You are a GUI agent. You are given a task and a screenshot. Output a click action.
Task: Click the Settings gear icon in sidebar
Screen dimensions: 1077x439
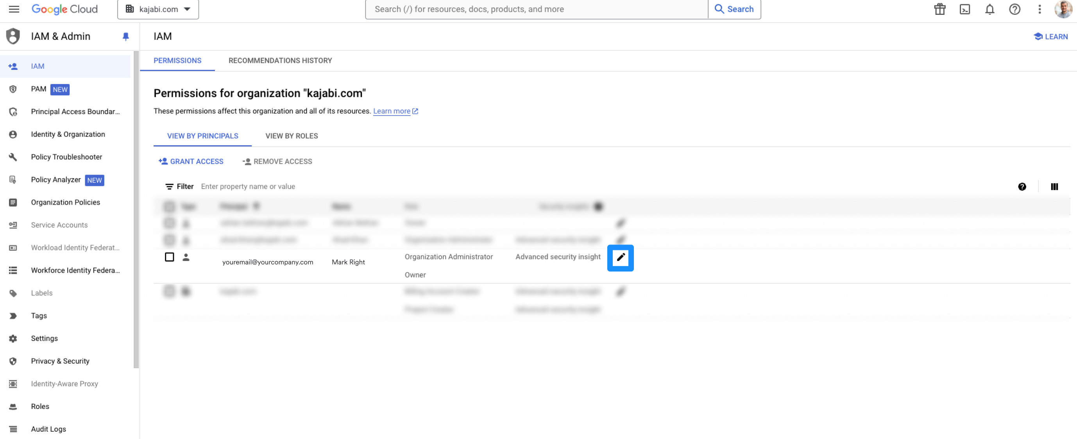[x=13, y=338]
